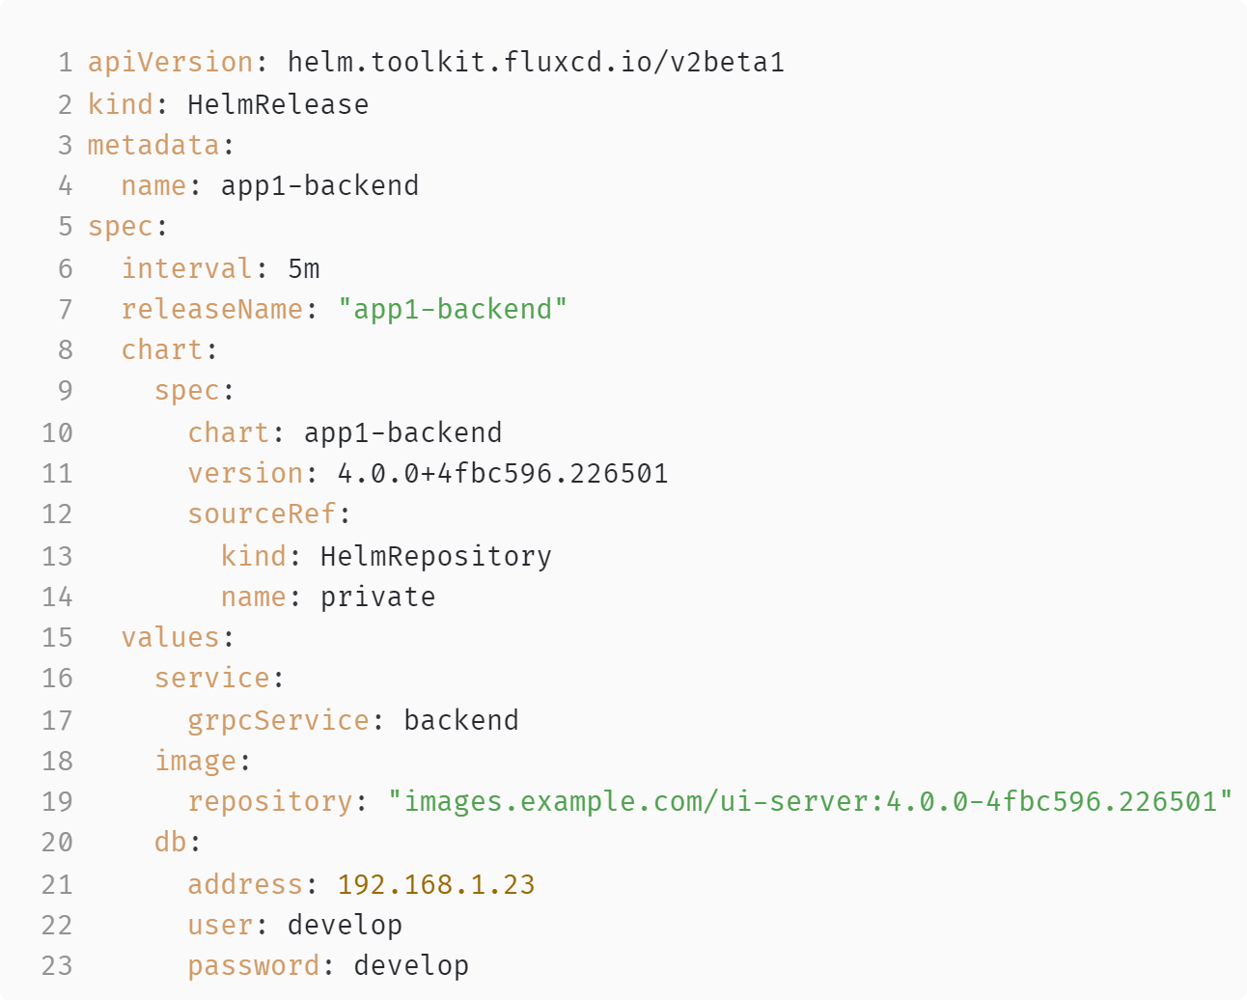
Task: Click the values key
Action: (171, 637)
